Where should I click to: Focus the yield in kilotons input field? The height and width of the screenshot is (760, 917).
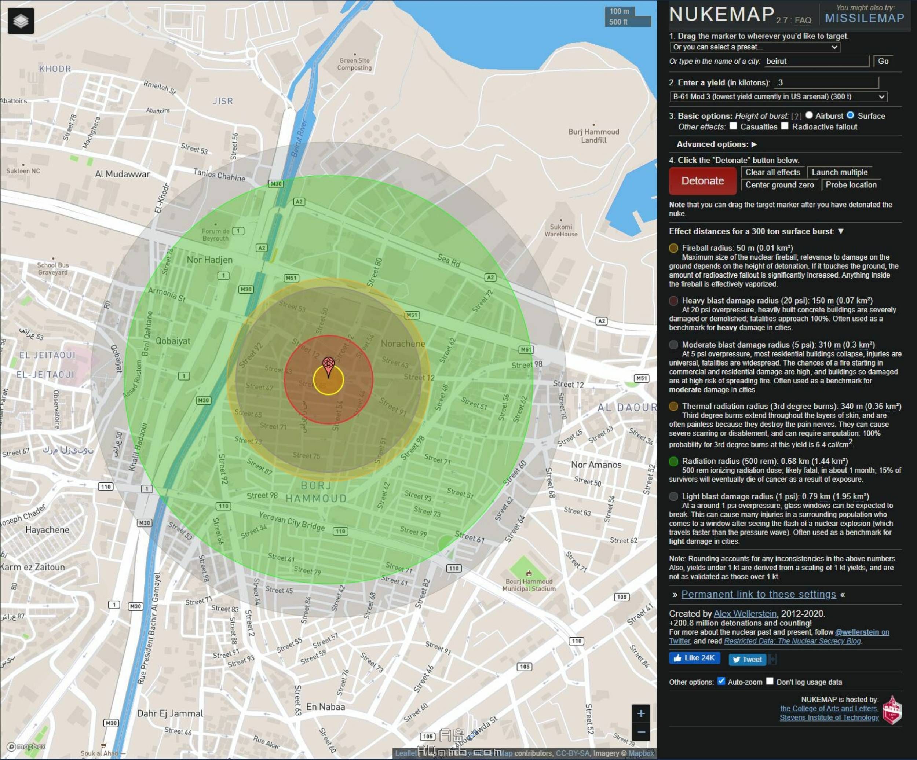click(x=826, y=82)
